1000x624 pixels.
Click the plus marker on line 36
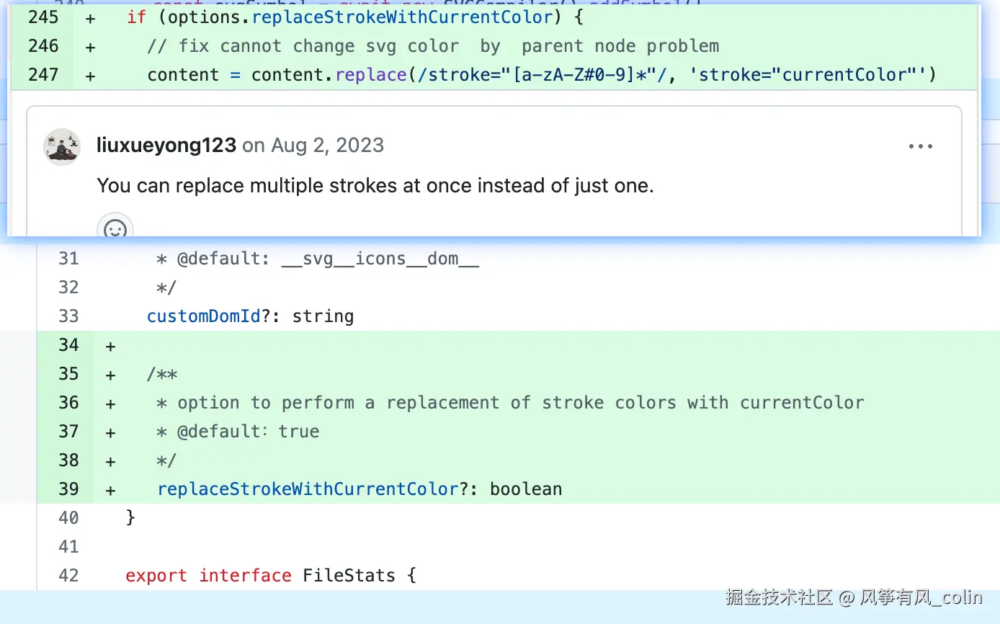click(x=110, y=404)
